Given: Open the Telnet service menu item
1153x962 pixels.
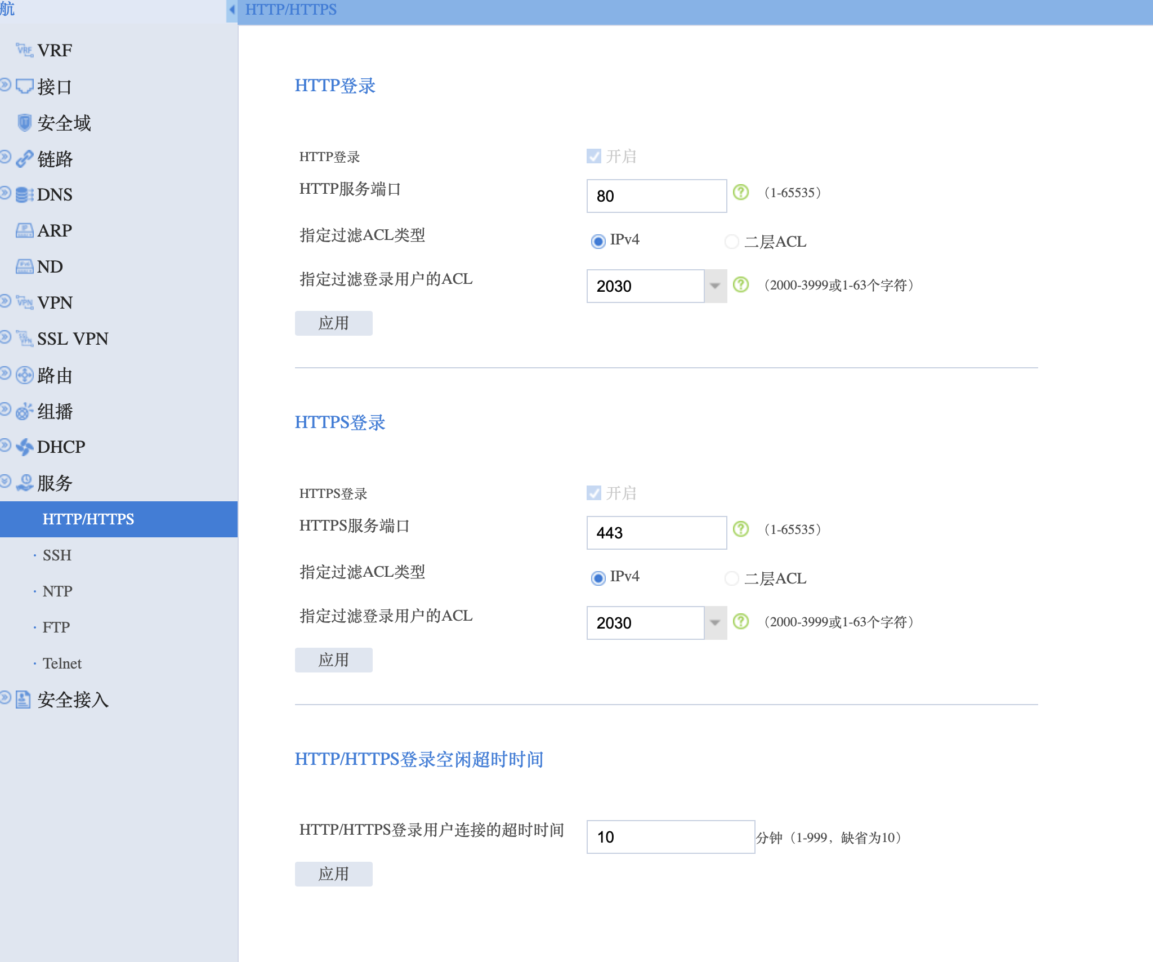Looking at the screenshot, I should coord(62,663).
